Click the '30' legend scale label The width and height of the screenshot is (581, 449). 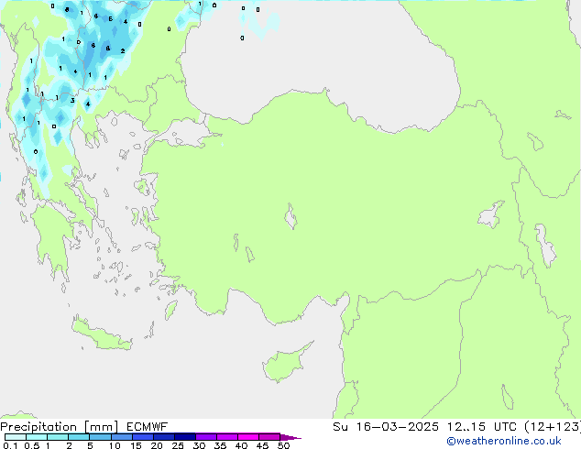(199, 445)
